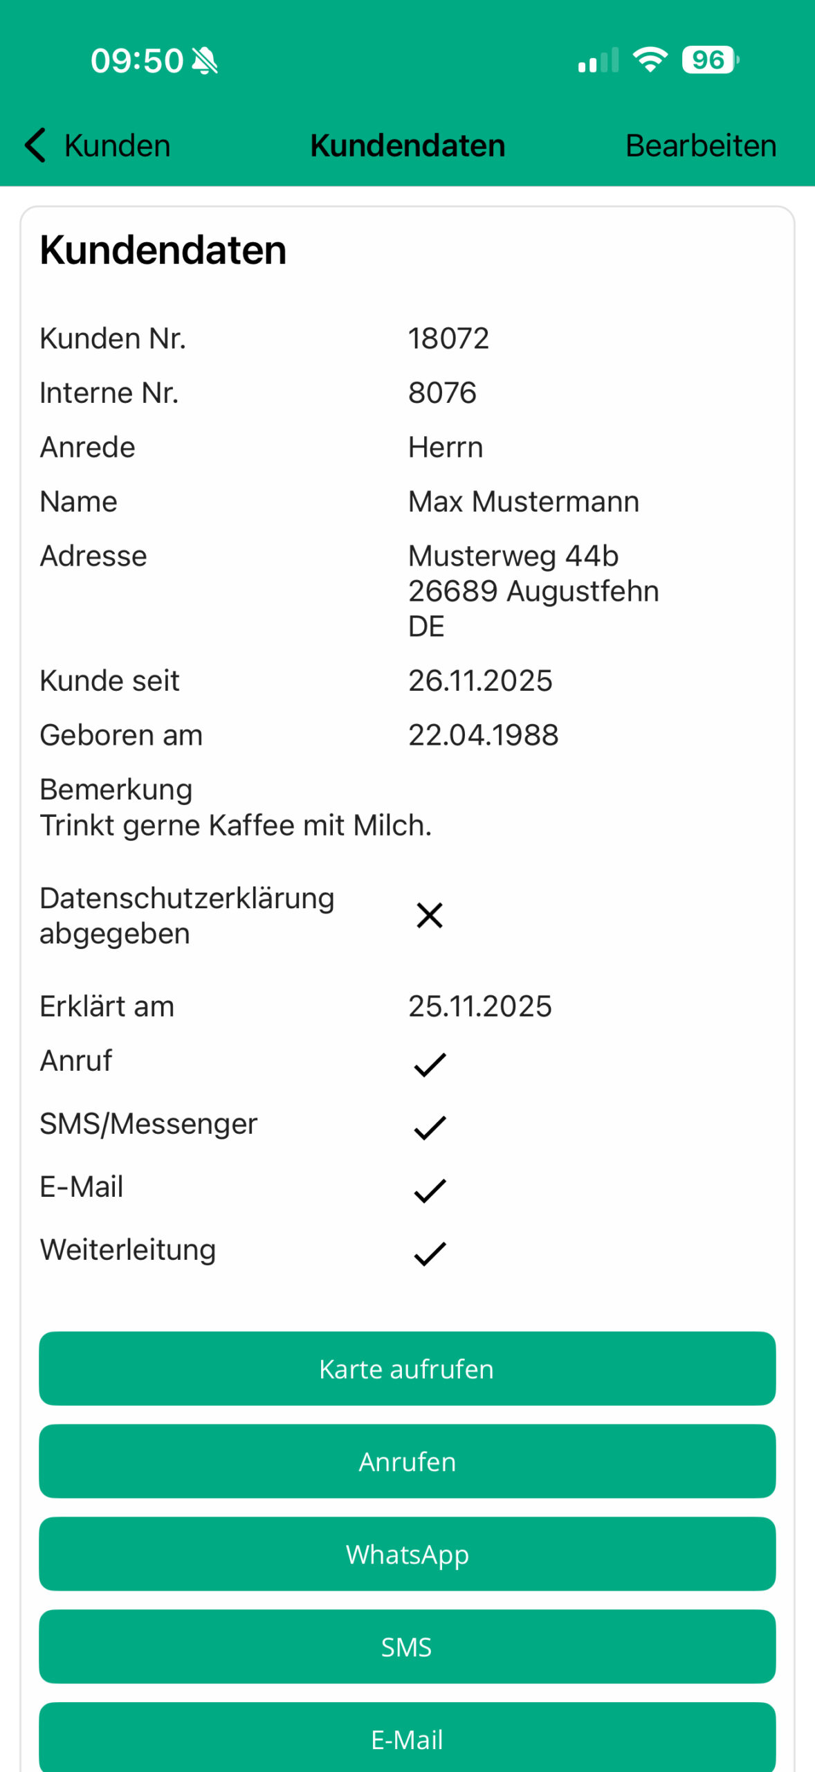815x1772 pixels.
Task: Tap the remark about Kaffee mit Milch
Action: (235, 825)
